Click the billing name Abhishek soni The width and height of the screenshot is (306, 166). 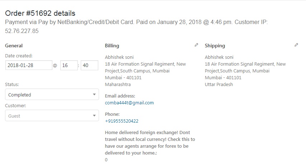(x=119, y=57)
